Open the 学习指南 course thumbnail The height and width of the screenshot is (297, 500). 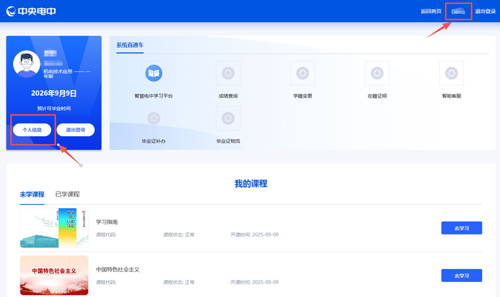(x=54, y=228)
